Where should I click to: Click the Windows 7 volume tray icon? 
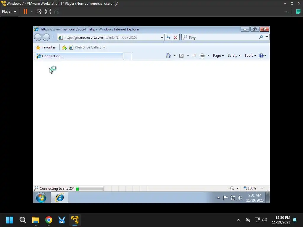point(240,198)
